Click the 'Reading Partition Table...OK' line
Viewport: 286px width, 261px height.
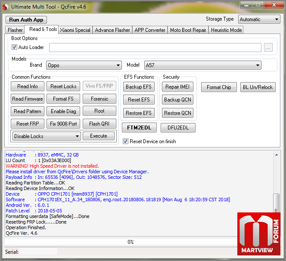[x=35, y=183]
